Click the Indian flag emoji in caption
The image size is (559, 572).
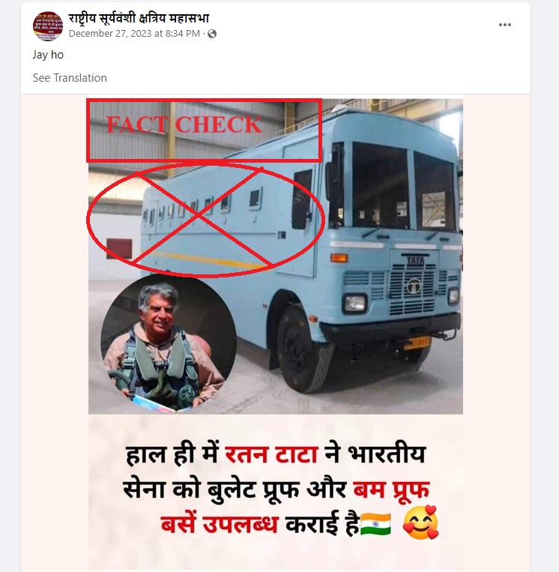click(375, 525)
